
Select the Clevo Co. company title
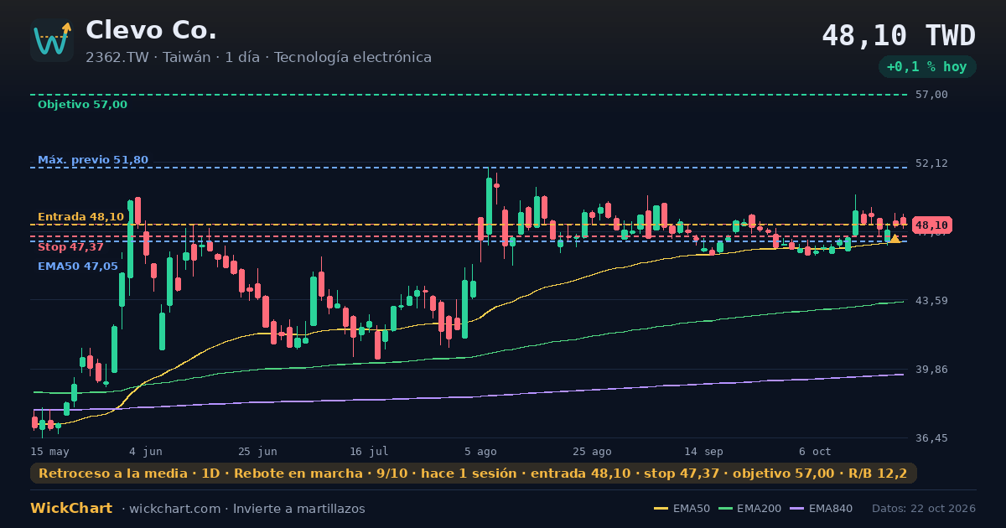click(151, 30)
